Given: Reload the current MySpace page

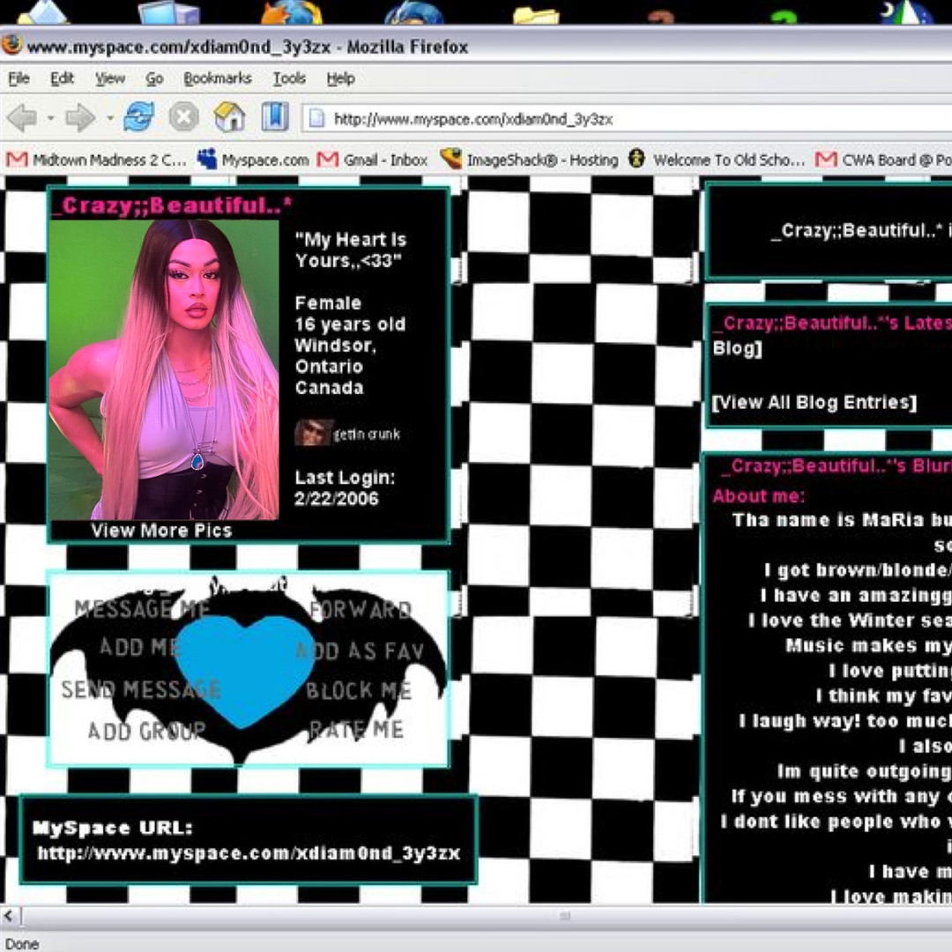Looking at the screenshot, I should (x=138, y=117).
